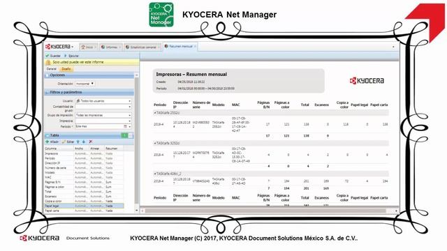The width and height of the screenshot is (447, 251).
Task: Open the Diseño sub-tab
Action: [66, 69]
